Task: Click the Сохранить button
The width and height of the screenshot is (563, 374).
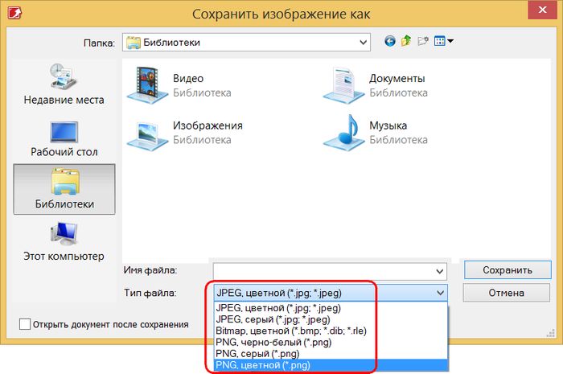Action: pos(508,270)
